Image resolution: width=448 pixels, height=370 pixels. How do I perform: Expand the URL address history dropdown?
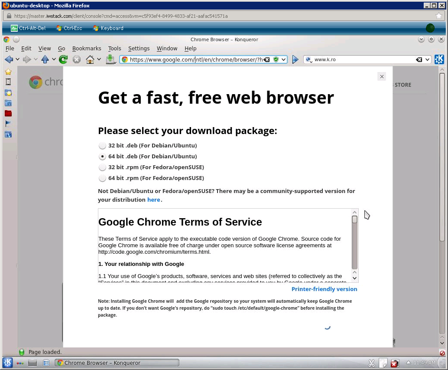coord(283,59)
